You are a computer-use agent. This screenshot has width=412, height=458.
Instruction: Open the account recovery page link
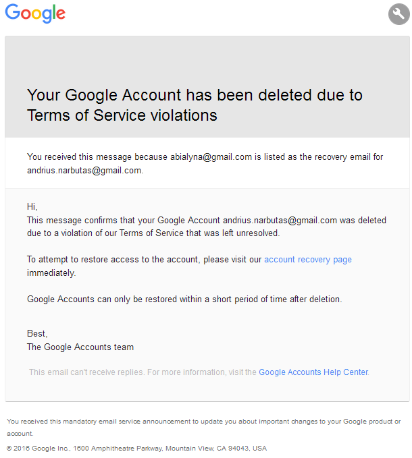307,260
